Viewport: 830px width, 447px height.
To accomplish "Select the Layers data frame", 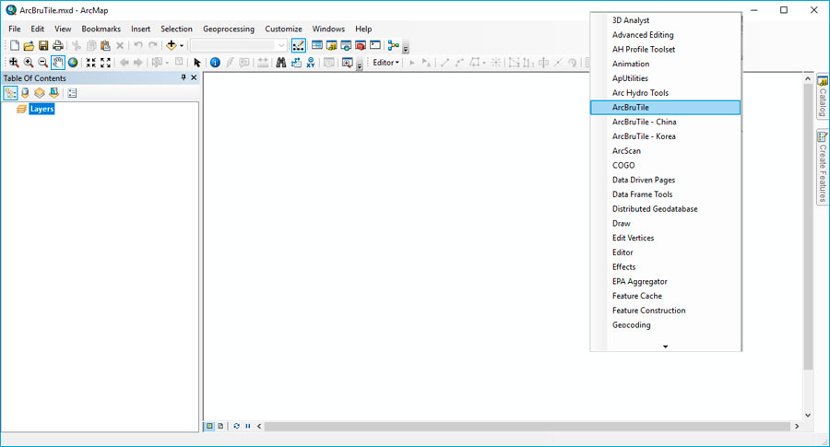I will tap(41, 109).
